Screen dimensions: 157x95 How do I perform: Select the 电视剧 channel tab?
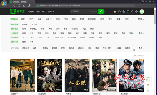[x=14, y=19]
